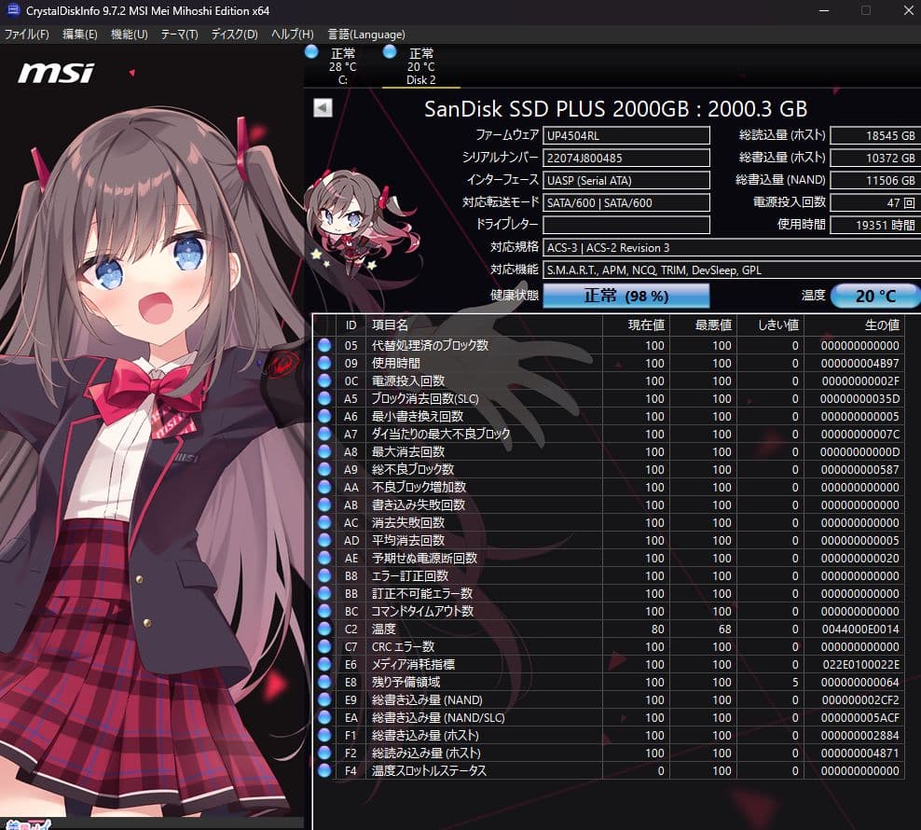This screenshot has width=921, height=830.
Task: Click the transfer mode field SATA/600 | SATA/600
Action: click(x=626, y=202)
